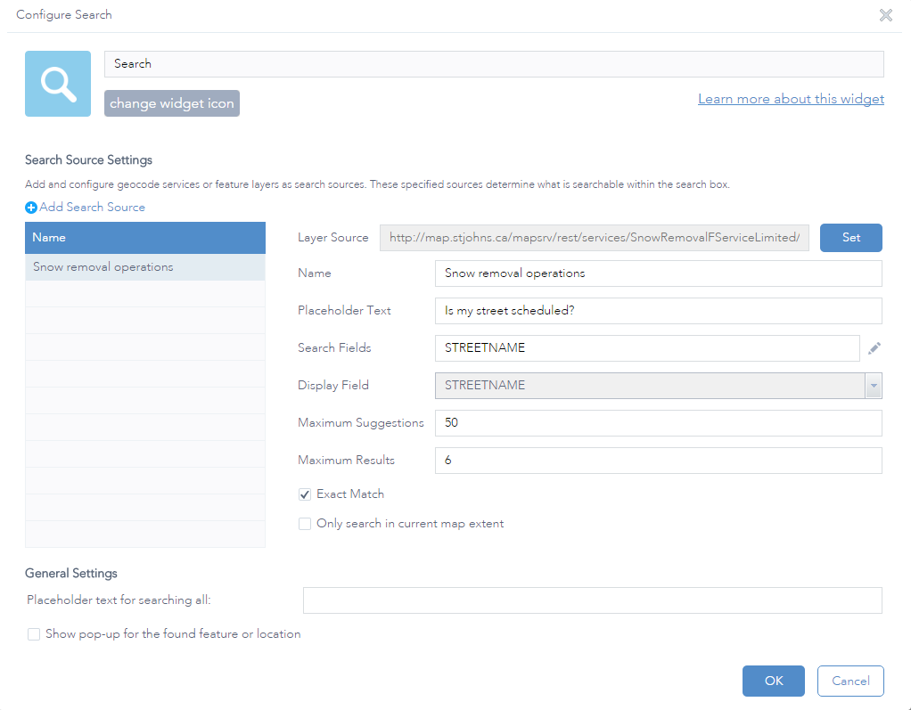Screen dimensions: 911x710
Task: Click the Name field with Snow removal operations
Action: 658,273
